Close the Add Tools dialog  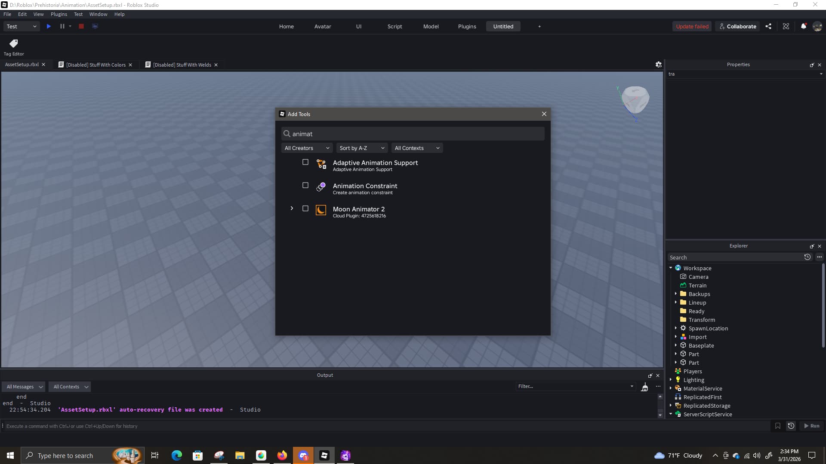click(544, 114)
